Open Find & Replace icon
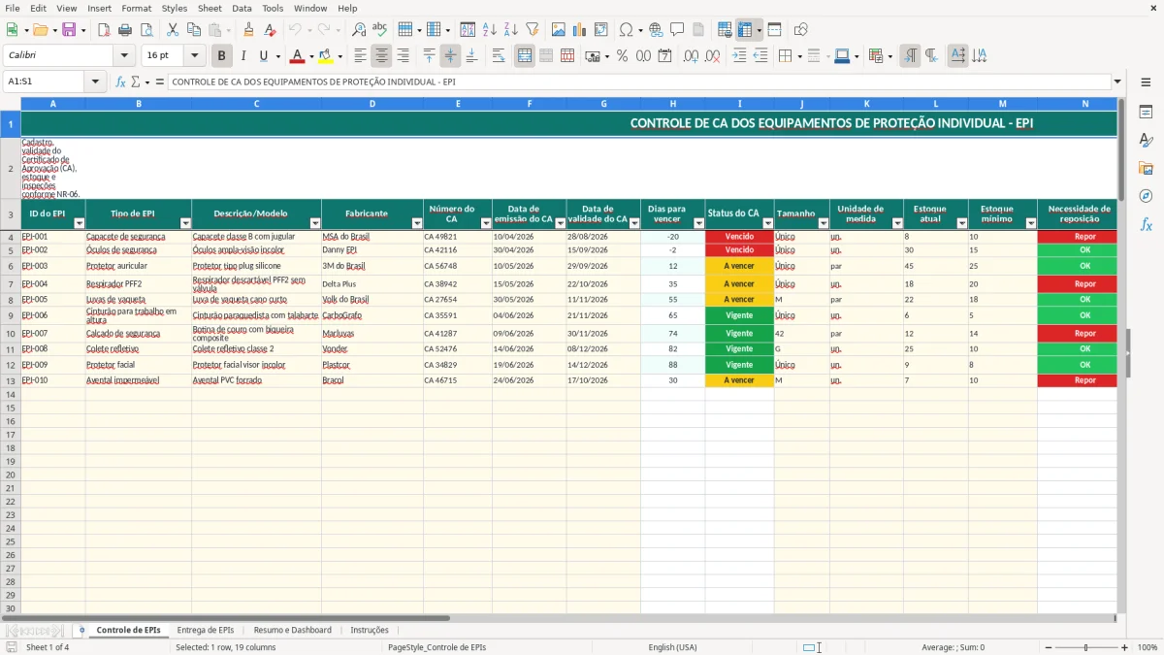1164x655 pixels. point(359,30)
